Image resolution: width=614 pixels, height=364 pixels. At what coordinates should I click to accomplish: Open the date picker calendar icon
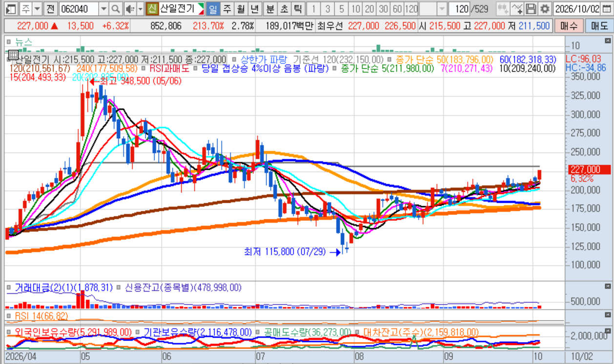coord(607,9)
